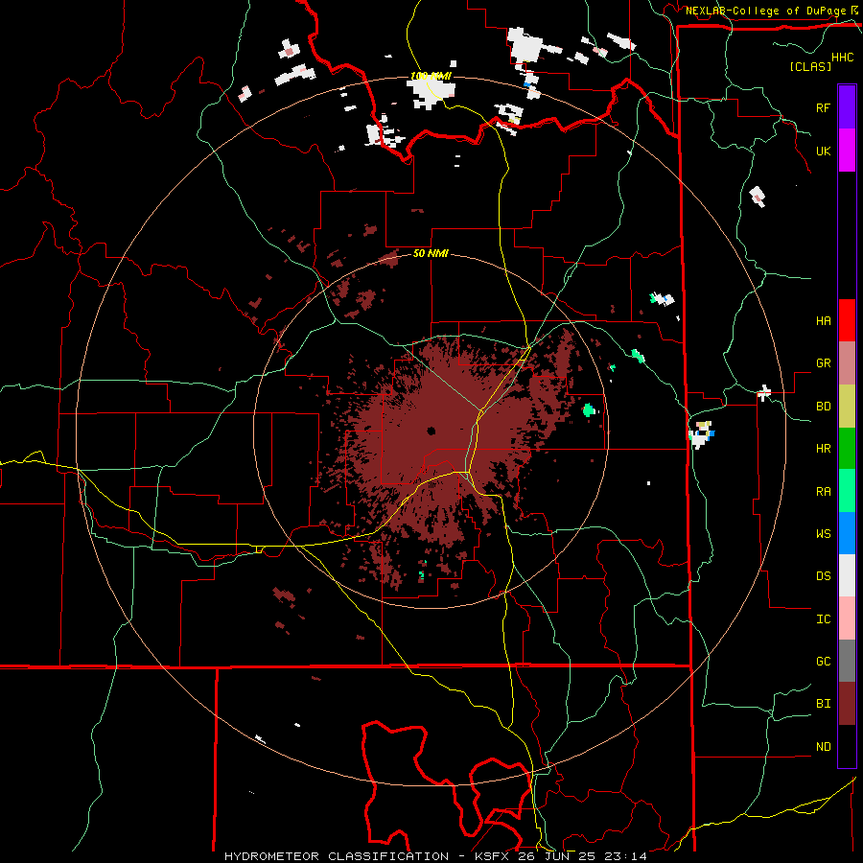The width and height of the screenshot is (863, 863).
Task: Click the black radar site dot at center
Action: tap(431, 431)
